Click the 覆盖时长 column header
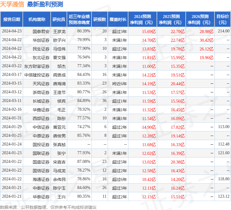 (x=118, y=19)
